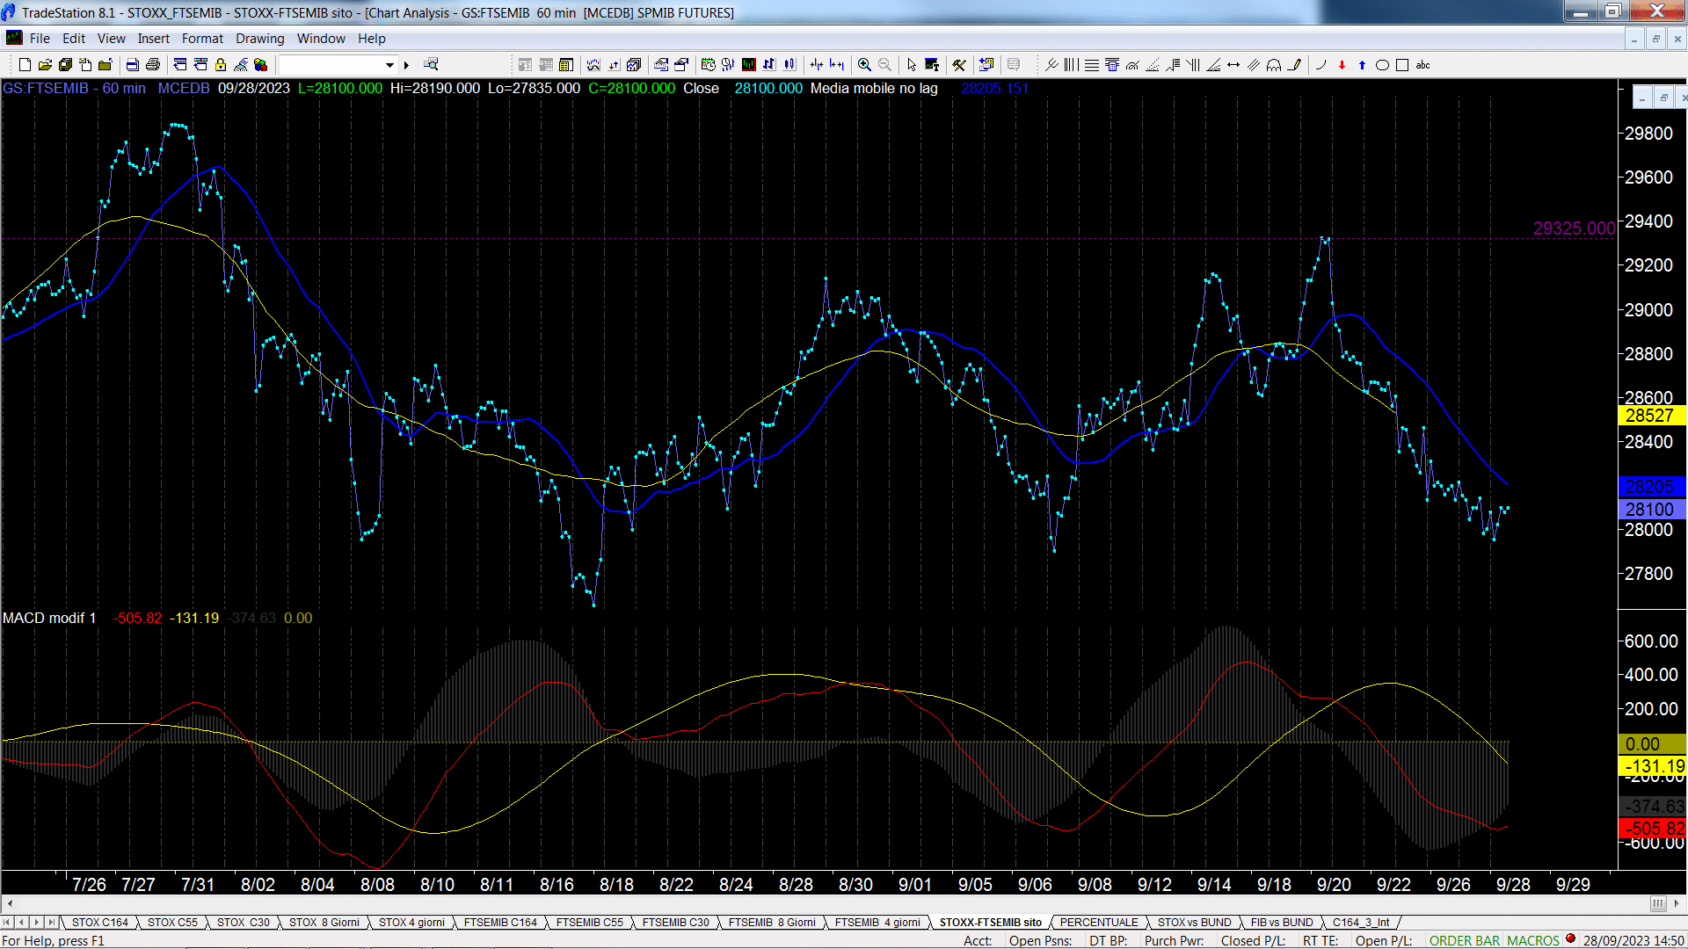The image size is (1688, 949).
Task: Click the Media mobile no lag label
Action: point(874,88)
